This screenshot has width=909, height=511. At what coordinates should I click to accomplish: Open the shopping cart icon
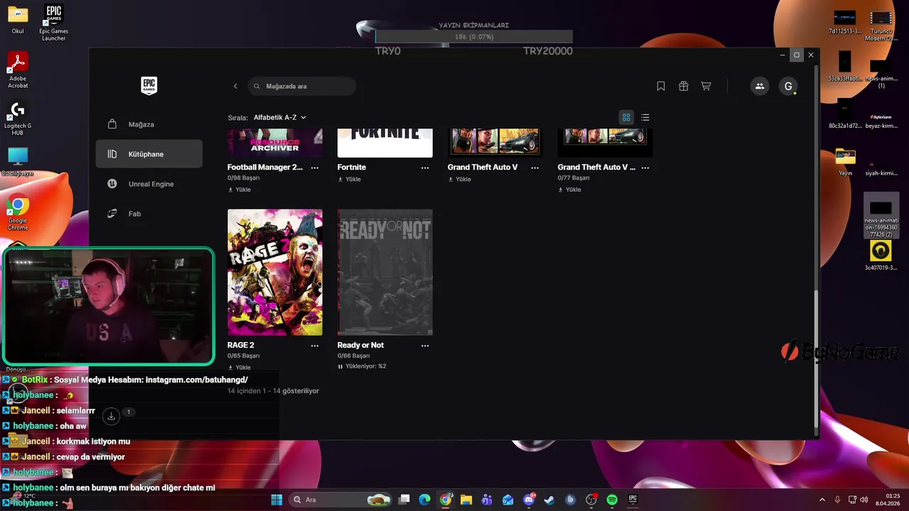[706, 86]
